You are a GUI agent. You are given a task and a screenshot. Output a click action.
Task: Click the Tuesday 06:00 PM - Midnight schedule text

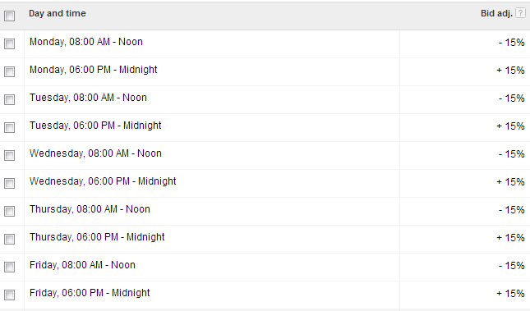95,126
